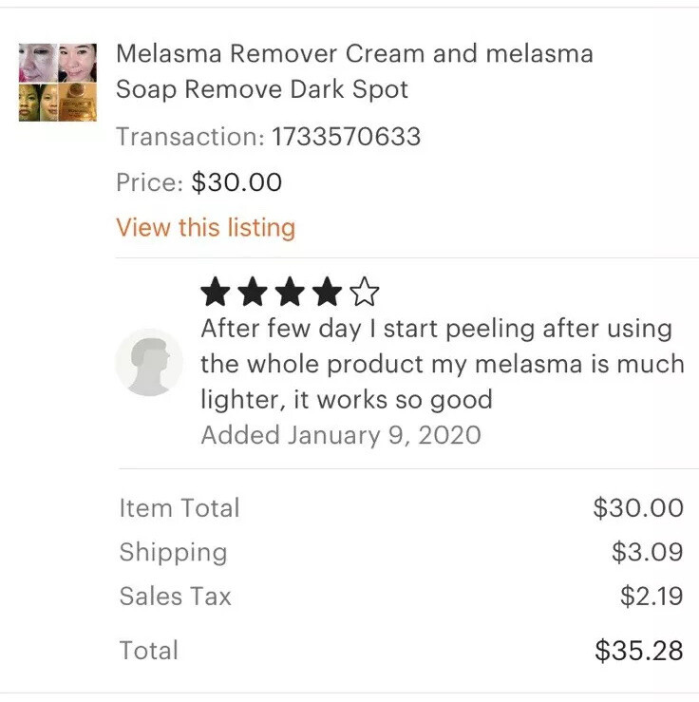Click the empty fifth rating star
This screenshot has width=699, height=702.
365,292
